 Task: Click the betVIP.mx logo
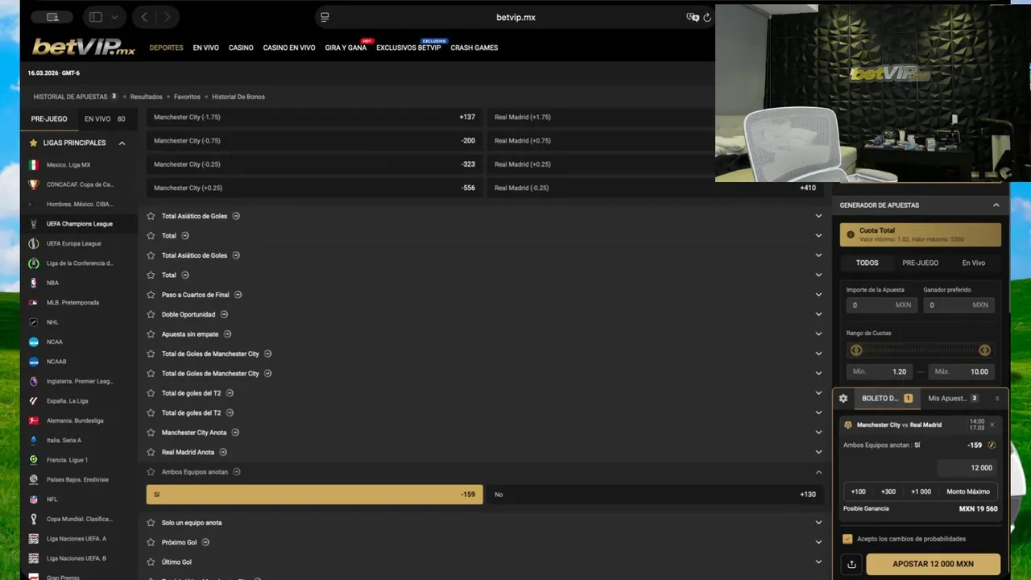[x=84, y=48]
